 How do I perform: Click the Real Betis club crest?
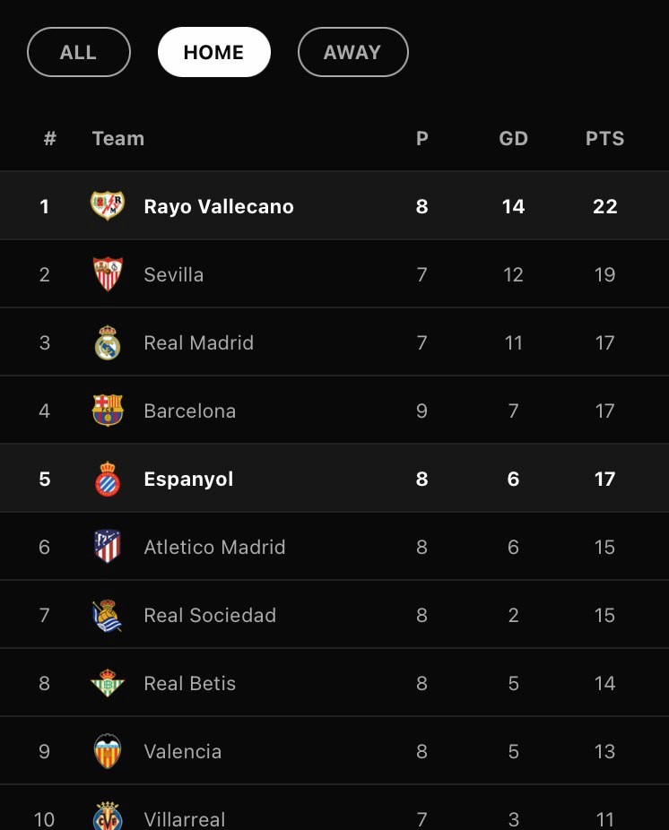click(x=108, y=683)
